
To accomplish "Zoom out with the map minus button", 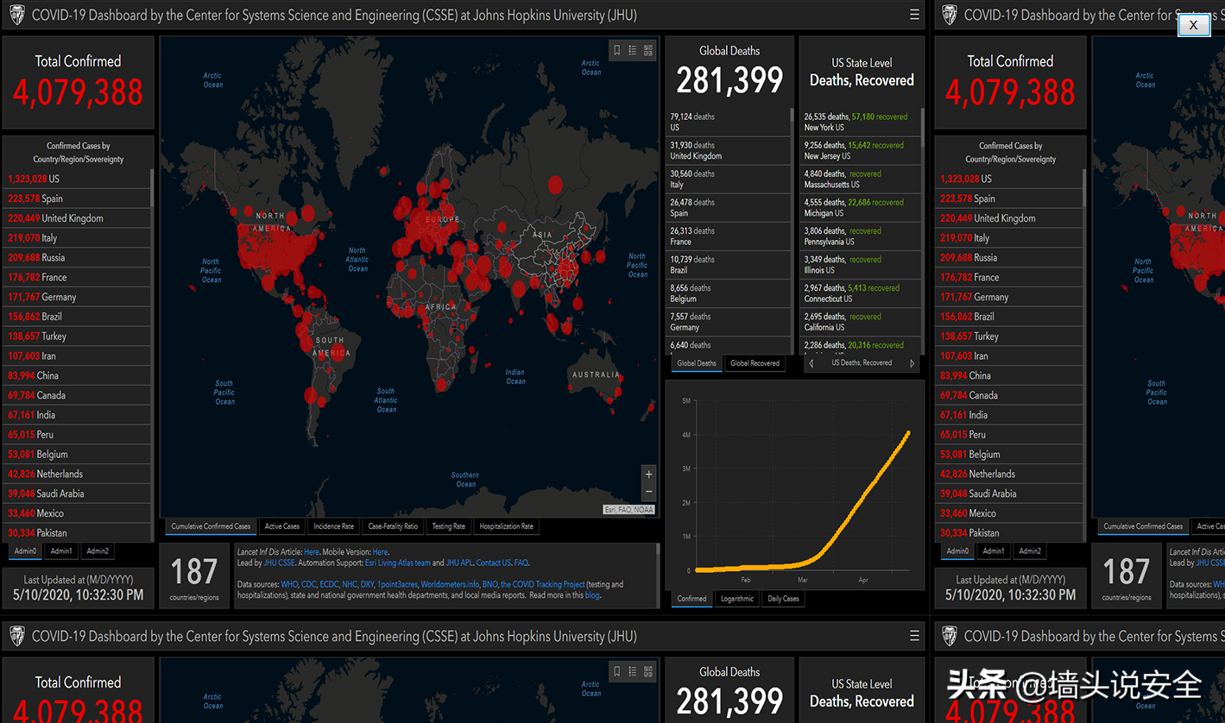I will 649,492.
